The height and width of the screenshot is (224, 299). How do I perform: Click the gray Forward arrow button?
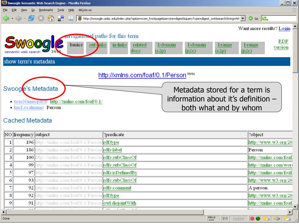coord(19,18)
